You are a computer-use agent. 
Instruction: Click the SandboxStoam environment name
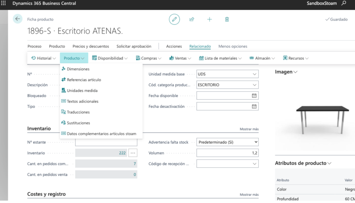(321, 3)
